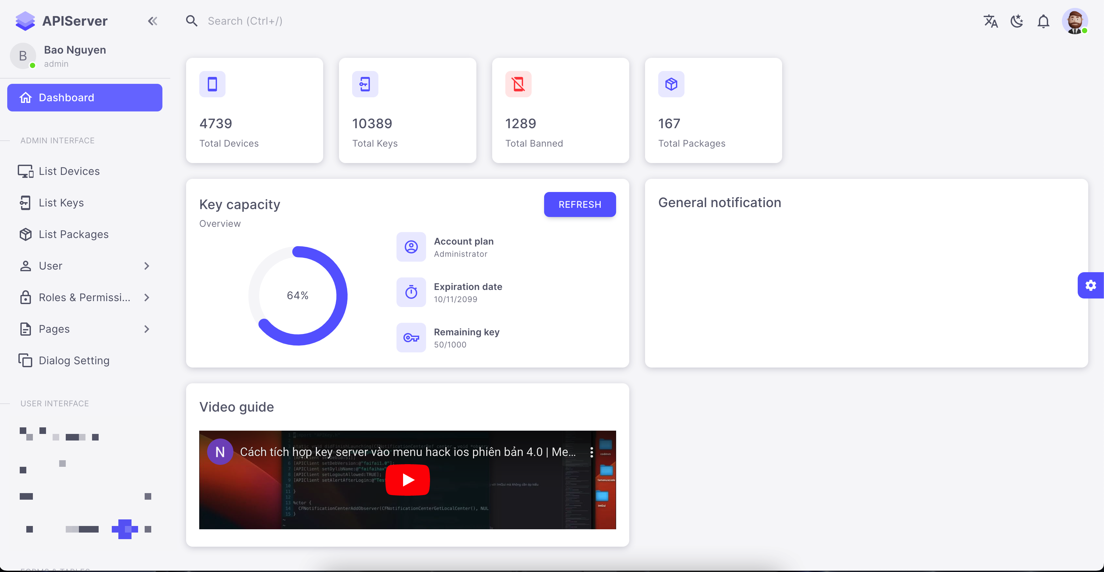Click the Bao Nguyen name
The image size is (1104, 572).
pos(75,50)
